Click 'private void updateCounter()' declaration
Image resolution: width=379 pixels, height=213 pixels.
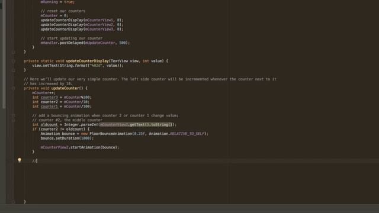(56, 88)
